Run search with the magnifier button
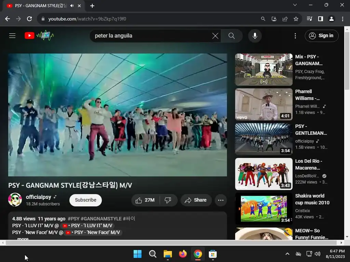This screenshot has height=262, width=350. click(x=231, y=35)
